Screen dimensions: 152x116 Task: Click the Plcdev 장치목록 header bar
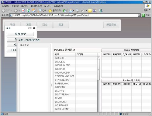coord(126,80)
